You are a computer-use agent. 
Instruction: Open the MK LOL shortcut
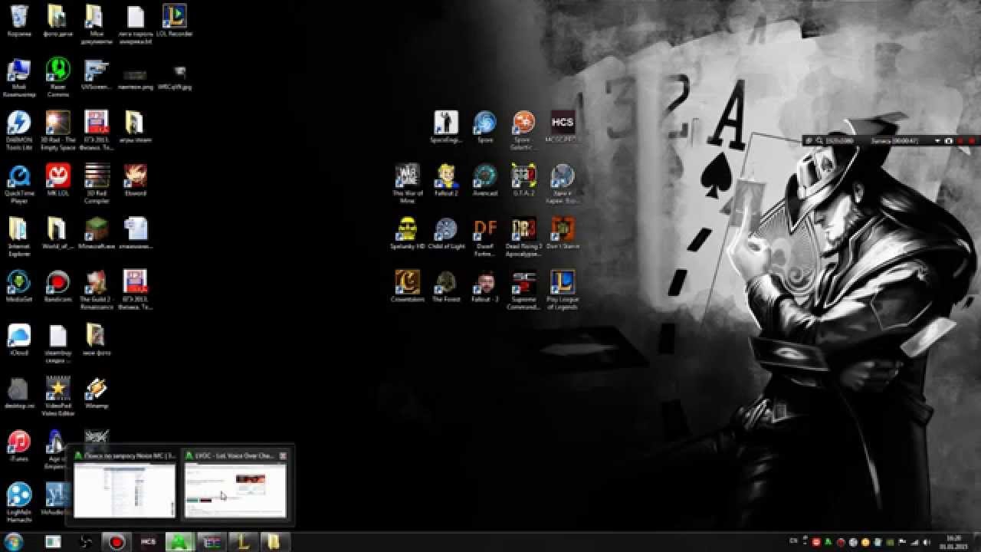point(58,180)
